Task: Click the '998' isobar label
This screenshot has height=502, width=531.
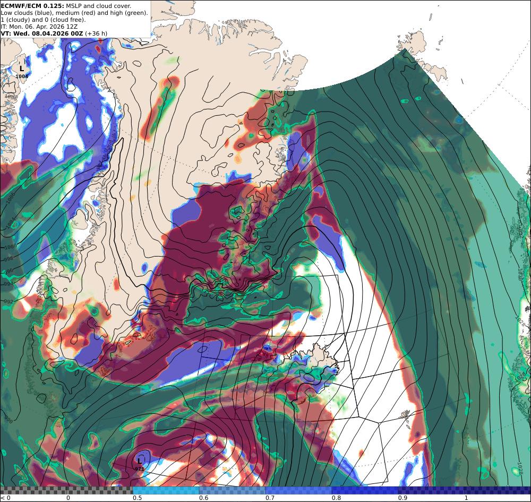Action: (x=8, y=259)
